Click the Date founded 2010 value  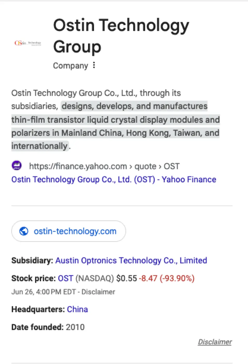pyautogui.click(x=75, y=327)
